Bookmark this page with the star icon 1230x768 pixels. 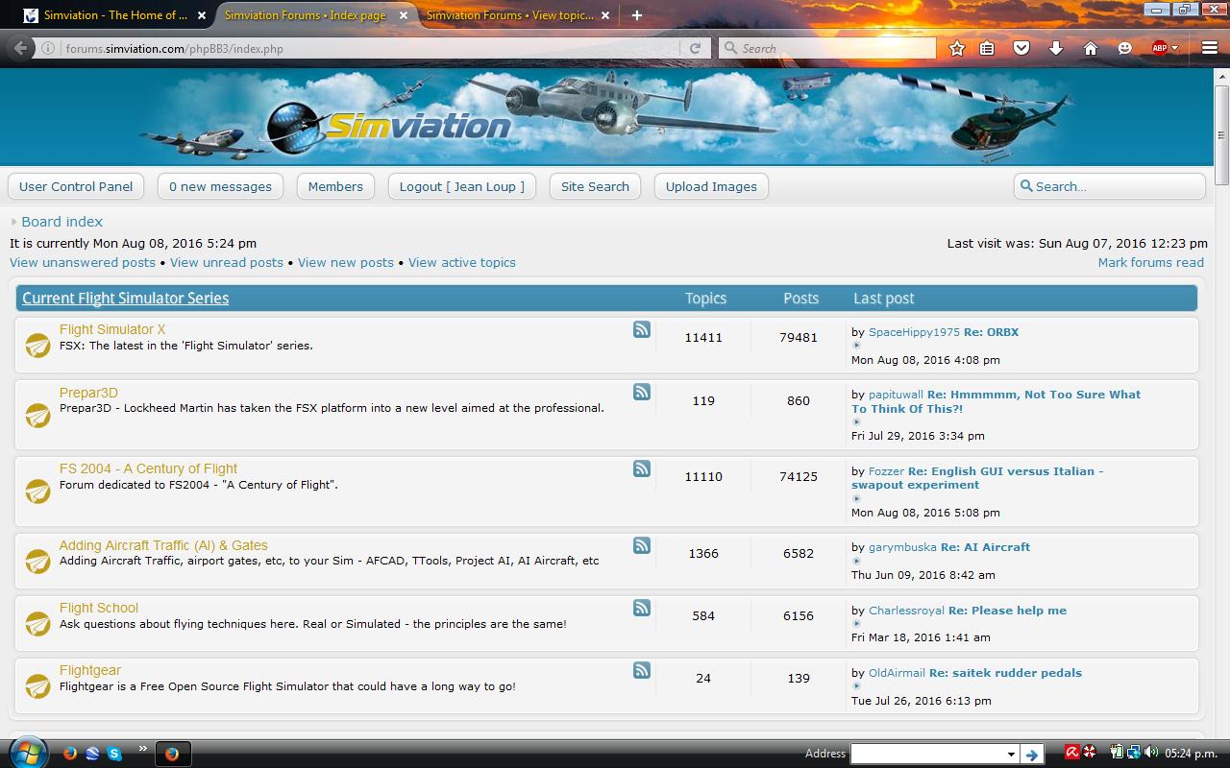point(957,48)
